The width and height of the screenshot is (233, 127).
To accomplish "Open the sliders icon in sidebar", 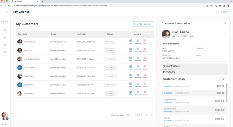I will (x=5, y=52).
